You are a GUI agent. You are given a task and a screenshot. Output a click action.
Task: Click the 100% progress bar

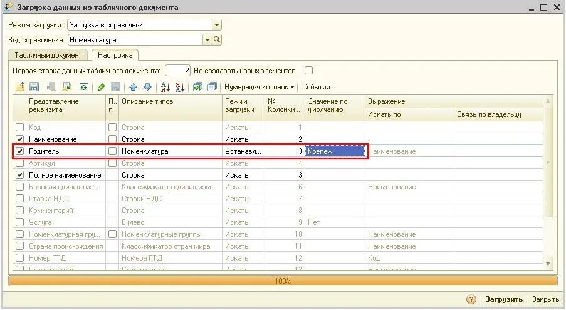pyautogui.click(x=283, y=281)
